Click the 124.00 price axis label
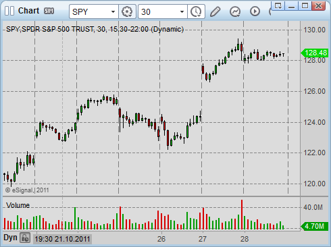 [x=314, y=122]
